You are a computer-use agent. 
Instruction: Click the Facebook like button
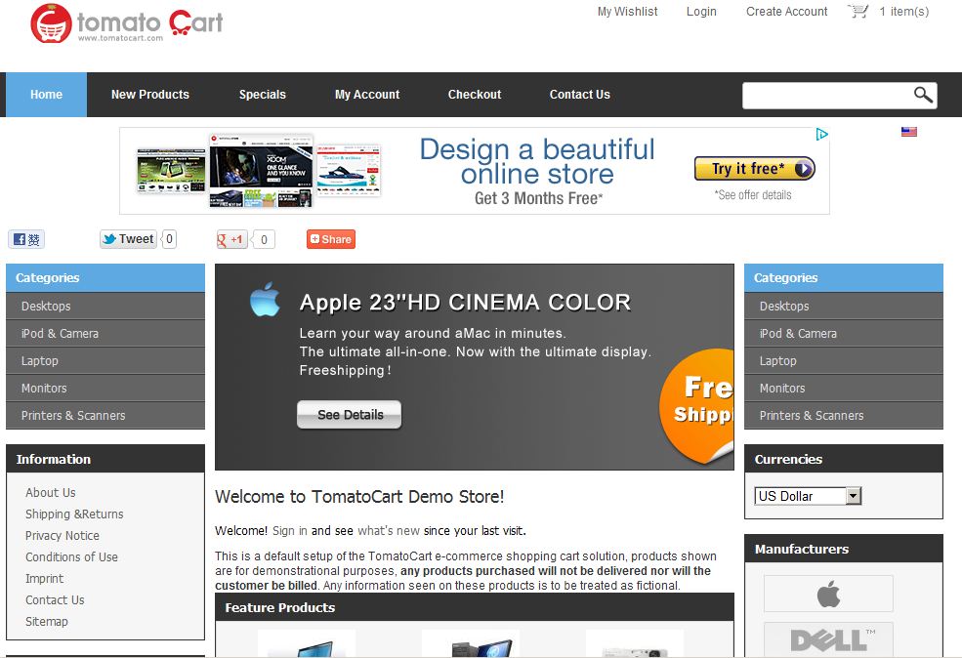point(26,239)
